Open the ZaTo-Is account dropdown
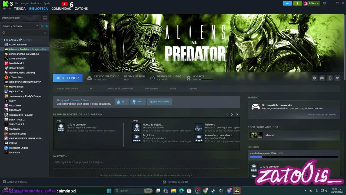 click(312, 3)
